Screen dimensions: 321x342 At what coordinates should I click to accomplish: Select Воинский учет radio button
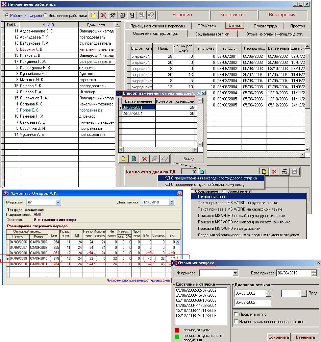click(224, 191)
